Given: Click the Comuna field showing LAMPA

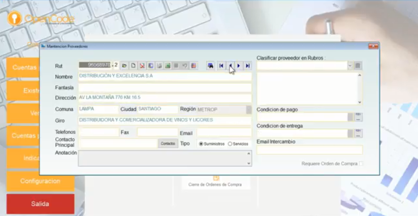Looking at the screenshot, I should pyautogui.click(x=98, y=109).
